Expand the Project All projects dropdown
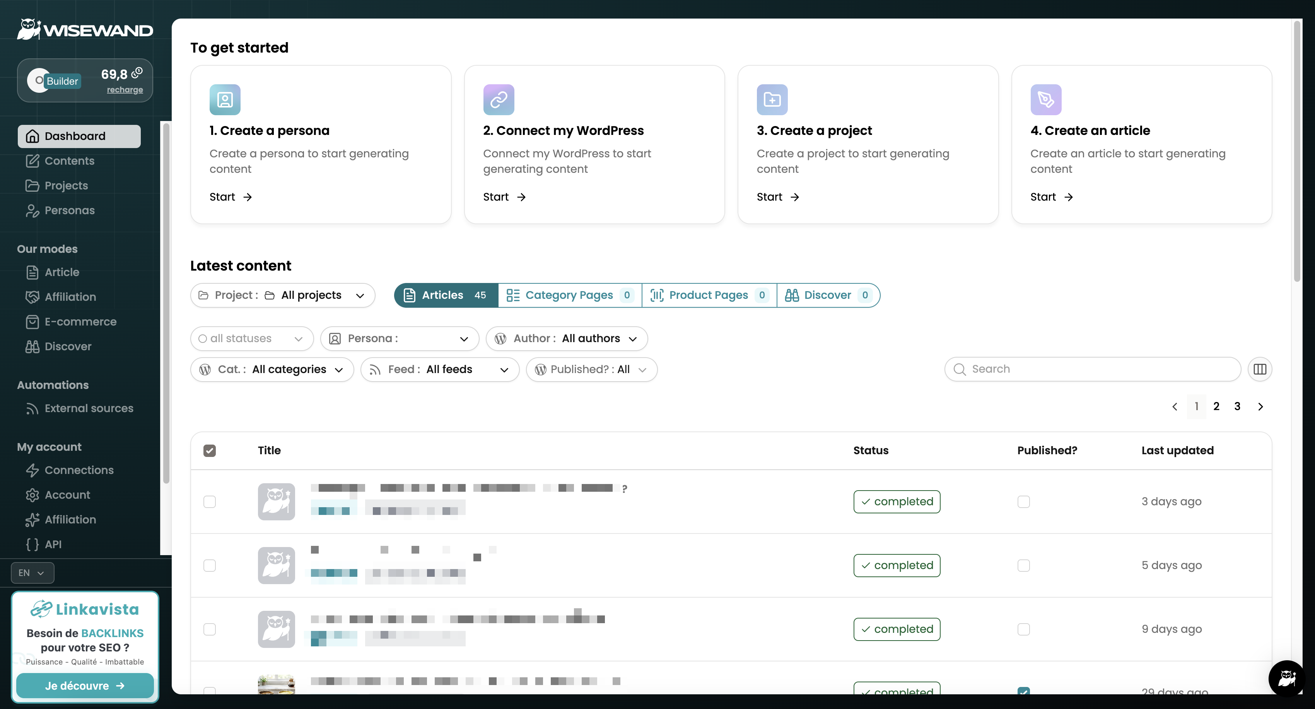The width and height of the screenshot is (1315, 709). click(x=282, y=295)
